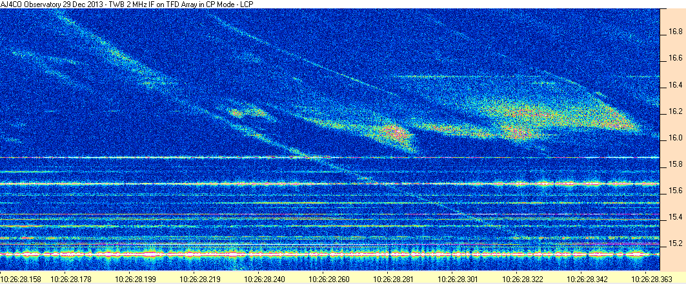Select the 15.8 frequency axis label

(675, 164)
